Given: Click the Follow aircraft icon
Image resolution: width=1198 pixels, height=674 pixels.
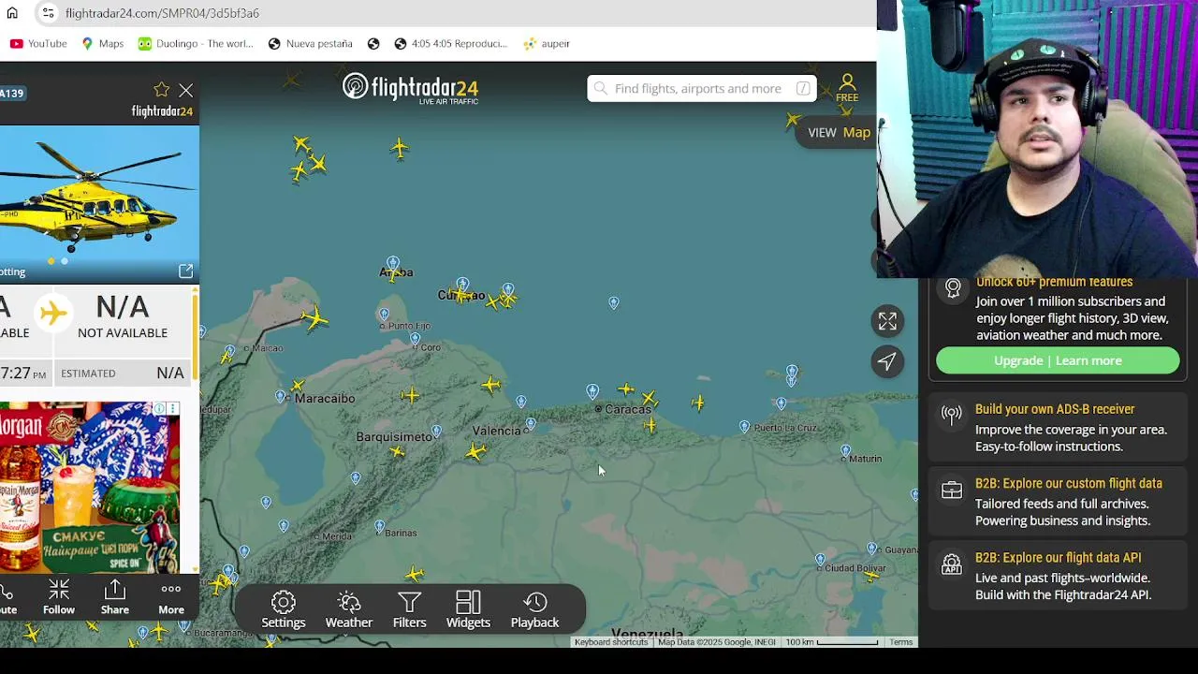Looking at the screenshot, I should tap(59, 597).
